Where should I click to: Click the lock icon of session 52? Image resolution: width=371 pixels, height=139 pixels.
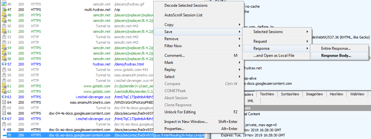click(4, 37)
